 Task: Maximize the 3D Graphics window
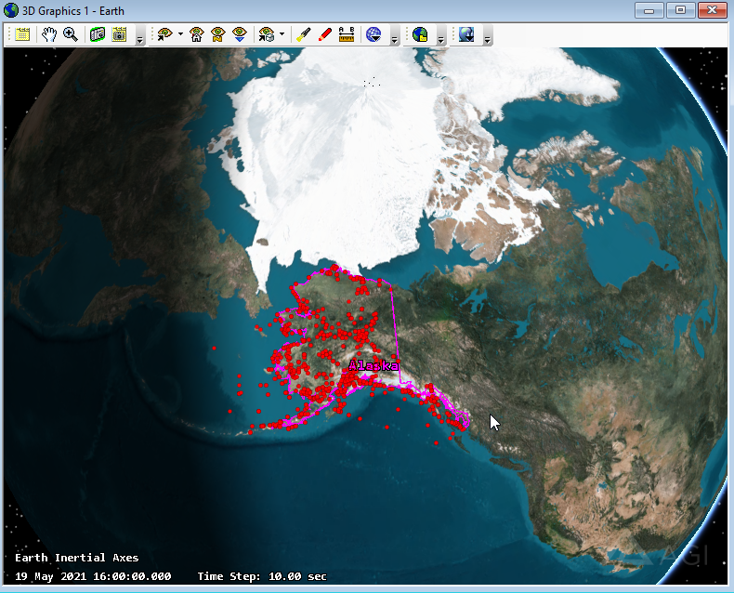[x=680, y=10]
